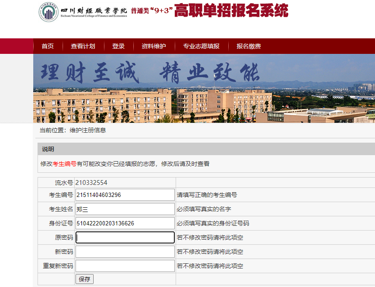Select the 身份证号 input field
This screenshot has width=375, height=287.
[x=125, y=223]
